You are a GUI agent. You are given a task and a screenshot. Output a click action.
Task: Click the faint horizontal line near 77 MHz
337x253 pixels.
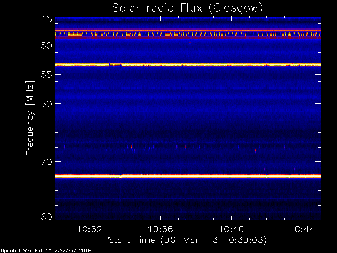coord(188,198)
